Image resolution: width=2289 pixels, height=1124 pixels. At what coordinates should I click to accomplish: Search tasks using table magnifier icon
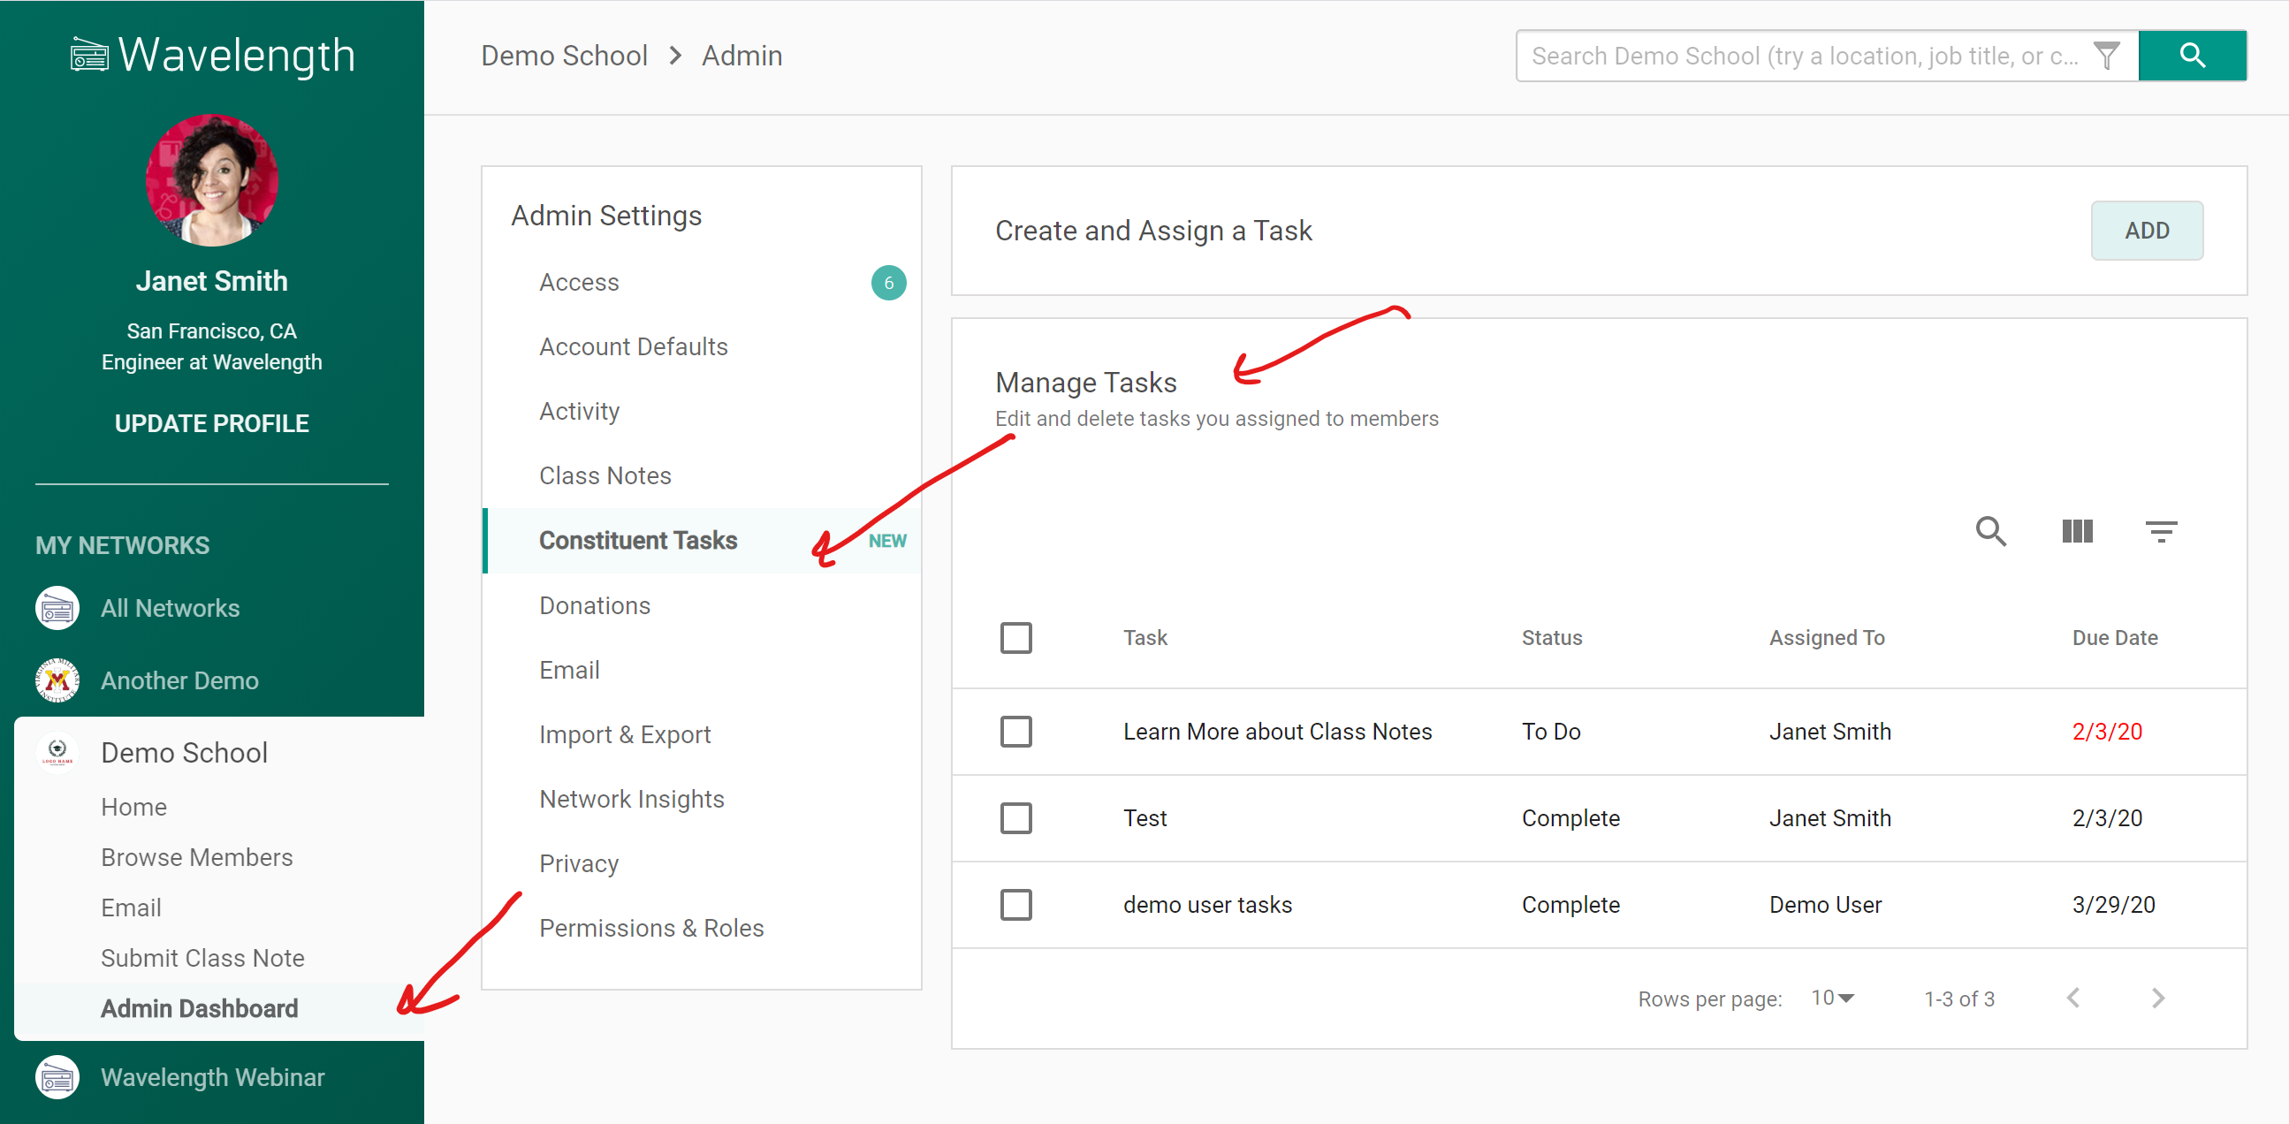click(x=1989, y=531)
